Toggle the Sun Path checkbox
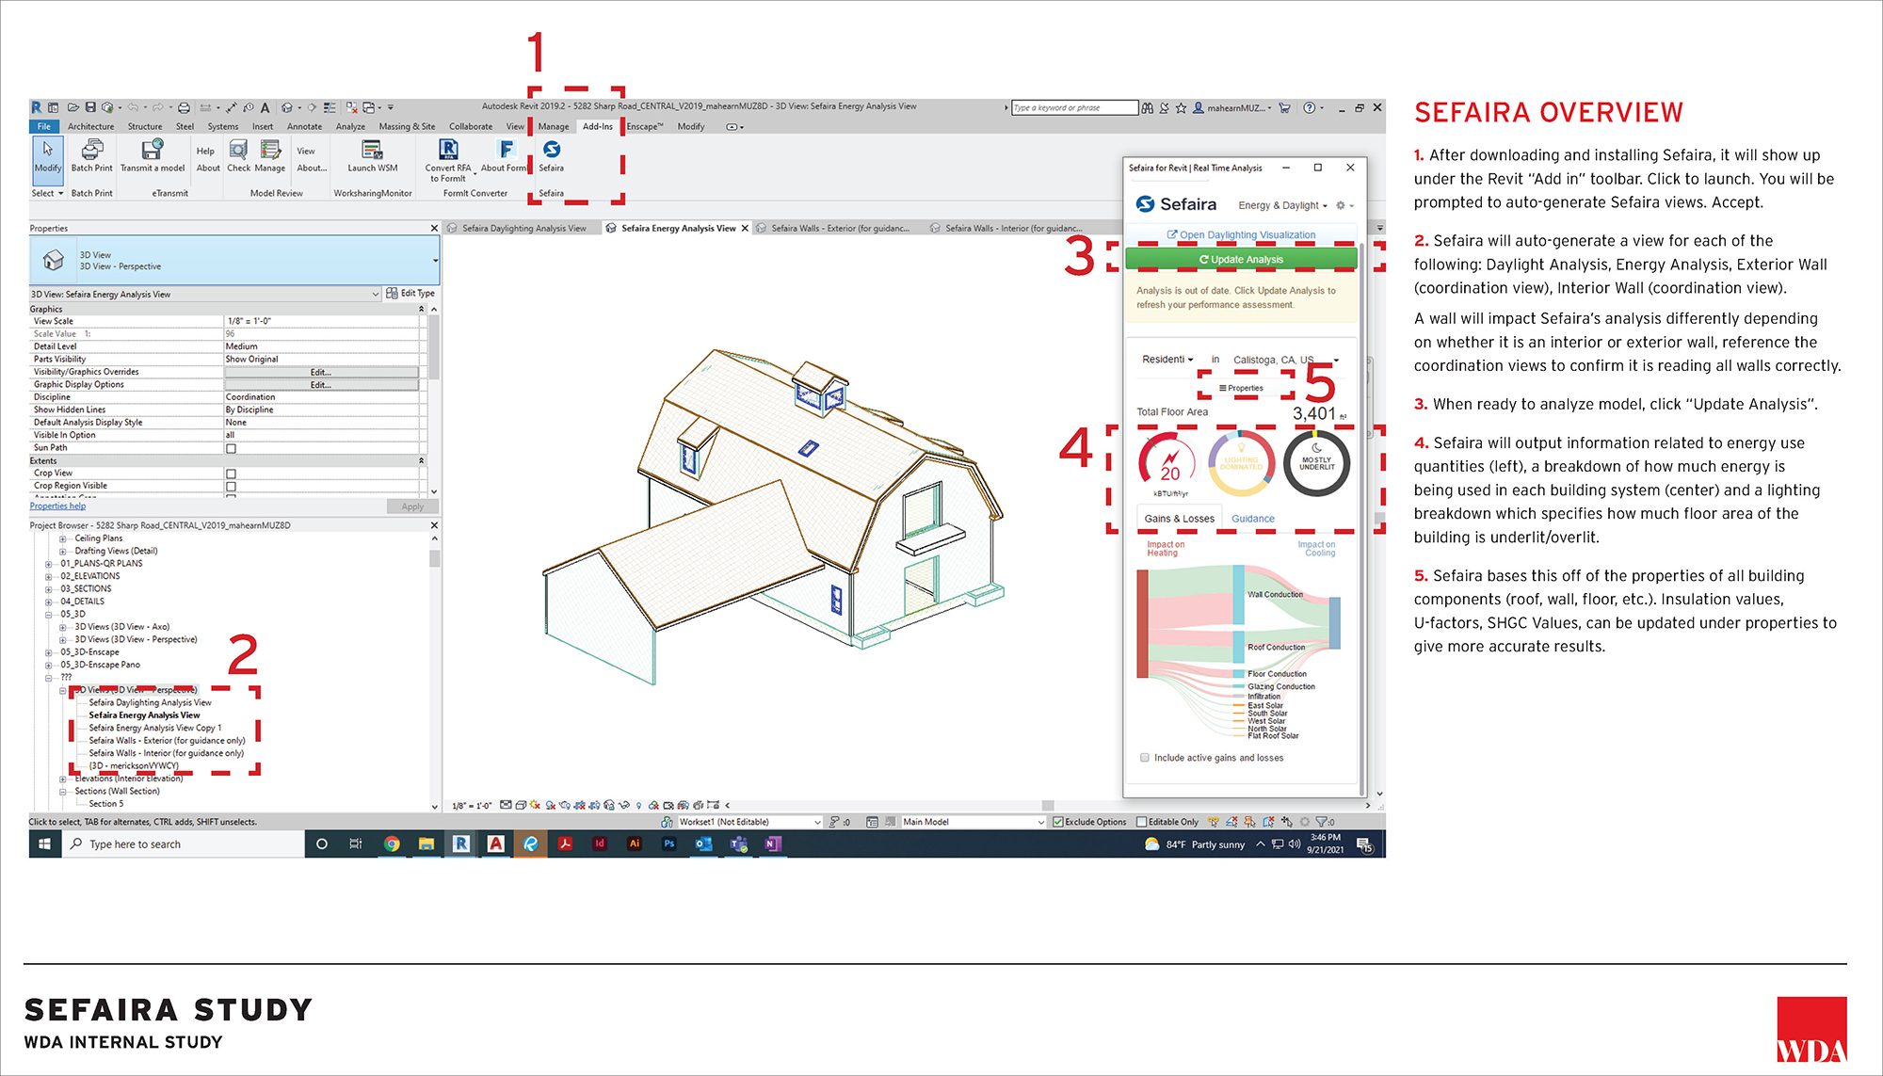Viewport: 1883px width, 1076px height. (231, 448)
